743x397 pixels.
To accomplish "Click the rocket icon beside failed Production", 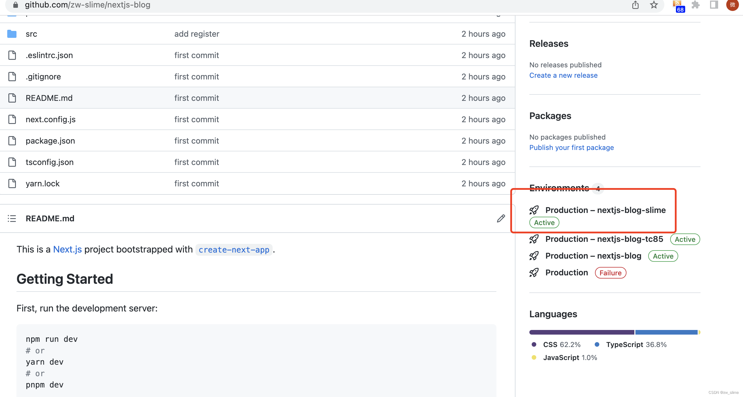I will coord(534,272).
